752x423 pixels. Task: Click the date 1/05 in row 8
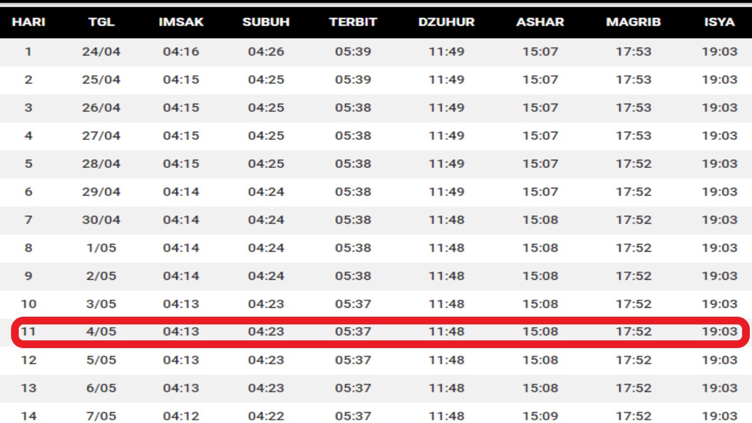101,248
